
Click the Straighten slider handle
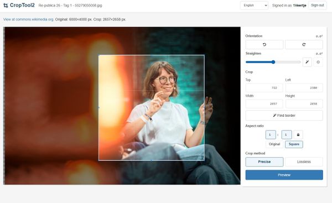273,62
